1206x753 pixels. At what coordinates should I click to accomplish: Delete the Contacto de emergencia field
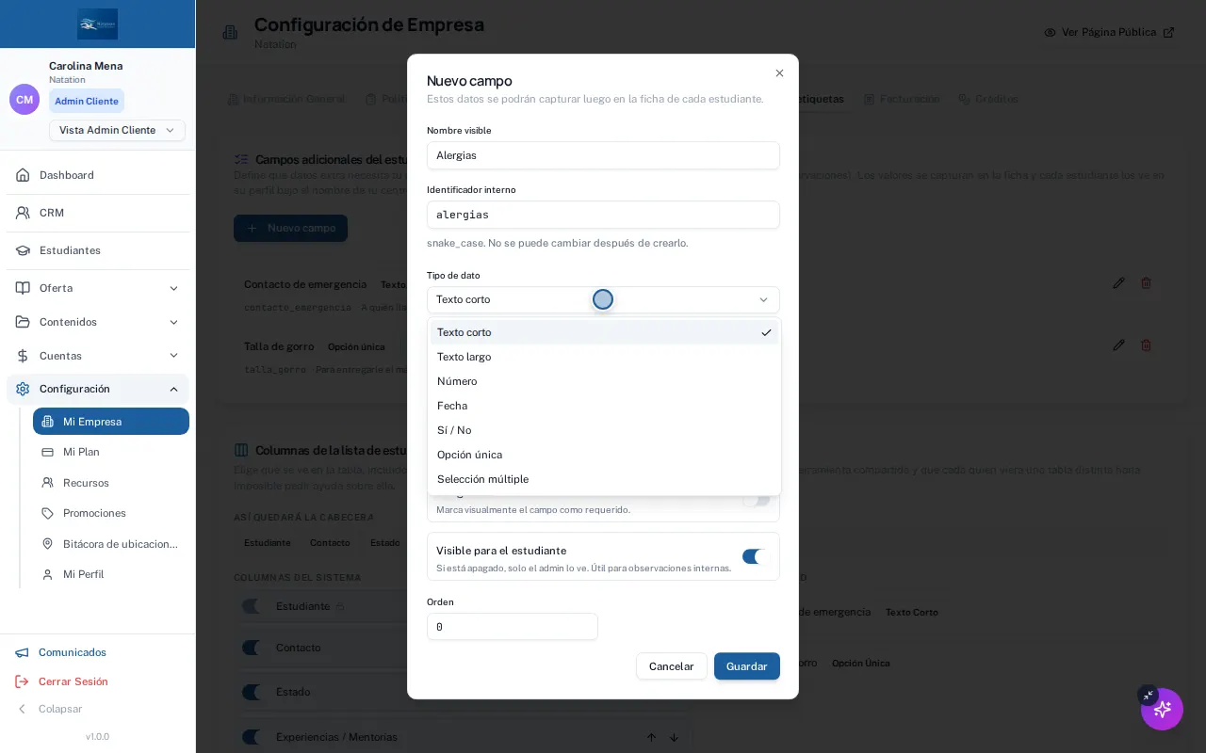click(1146, 282)
